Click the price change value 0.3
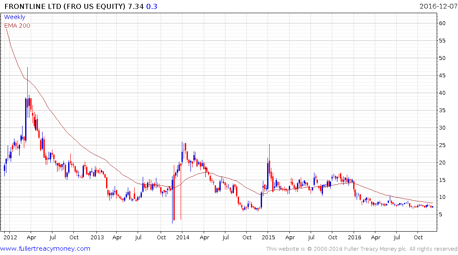Screen dimensions: 458x255 [152, 6]
